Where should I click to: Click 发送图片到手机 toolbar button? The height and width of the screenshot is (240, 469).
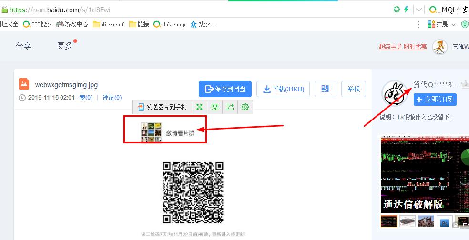pos(162,107)
